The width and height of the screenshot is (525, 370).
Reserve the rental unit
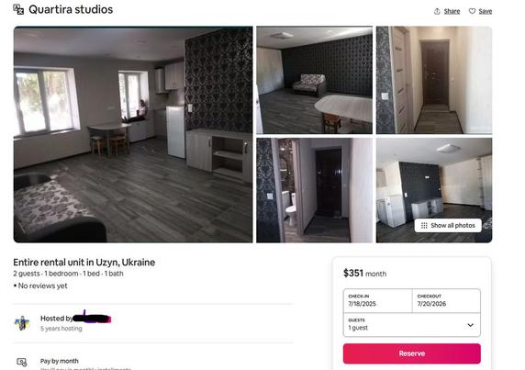click(412, 353)
